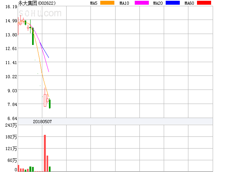Screen dimensions: 235x172
Task: Click the large red hollow candlestick near 7.84
Action: coord(45,100)
